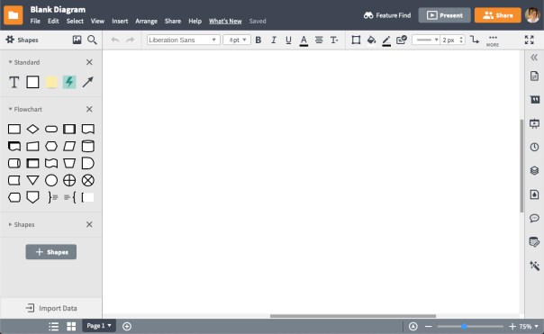
Task: Open the shape style border icon
Action: [x=356, y=40]
